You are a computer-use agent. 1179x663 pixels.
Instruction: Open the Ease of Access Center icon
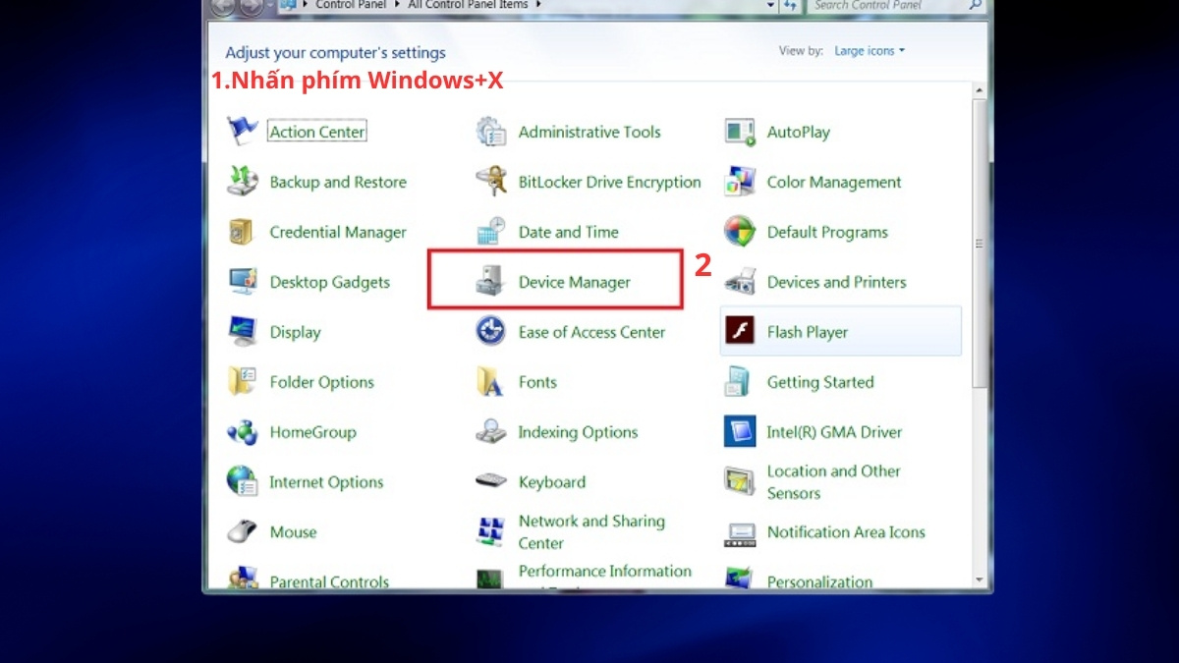point(491,332)
